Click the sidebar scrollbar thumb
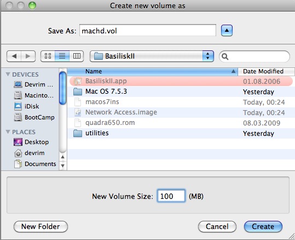 coord(62,88)
